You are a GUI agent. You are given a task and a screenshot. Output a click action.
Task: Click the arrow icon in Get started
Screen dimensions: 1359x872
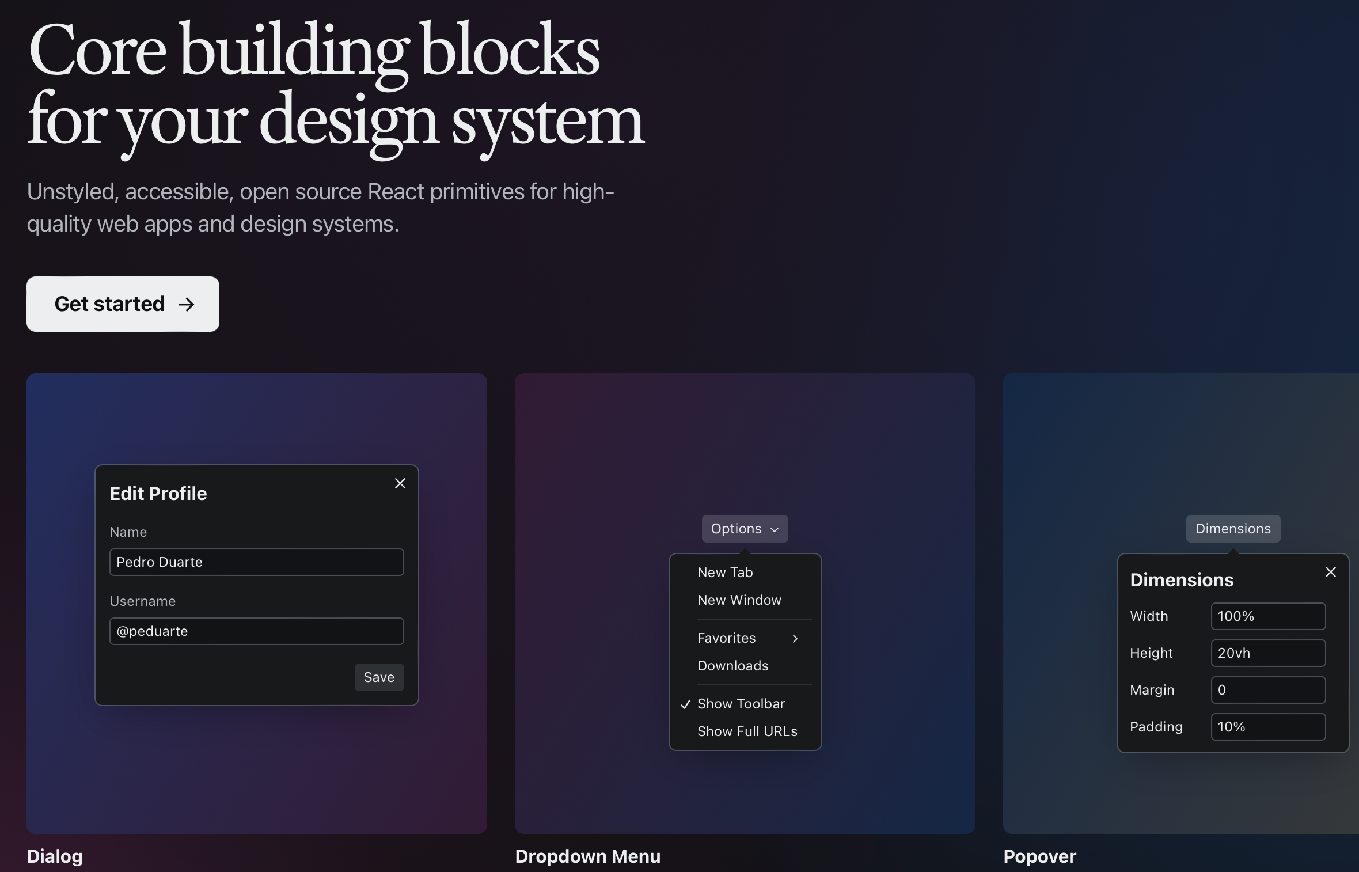tap(186, 304)
